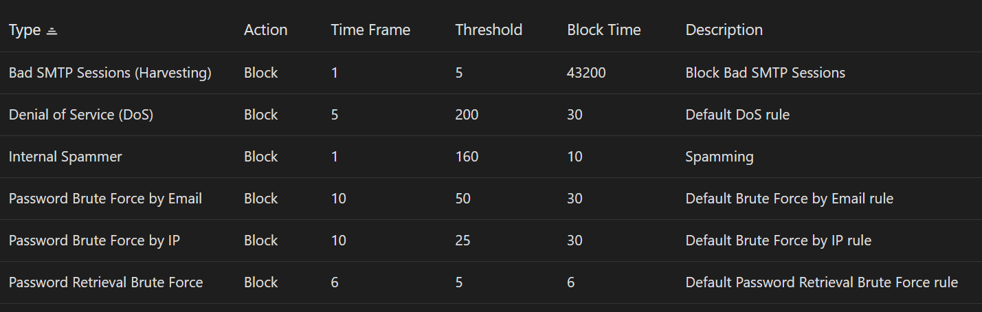The width and height of the screenshot is (982, 312).
Task: Click the Spamming description cell
Action: (x=719, y=157)
